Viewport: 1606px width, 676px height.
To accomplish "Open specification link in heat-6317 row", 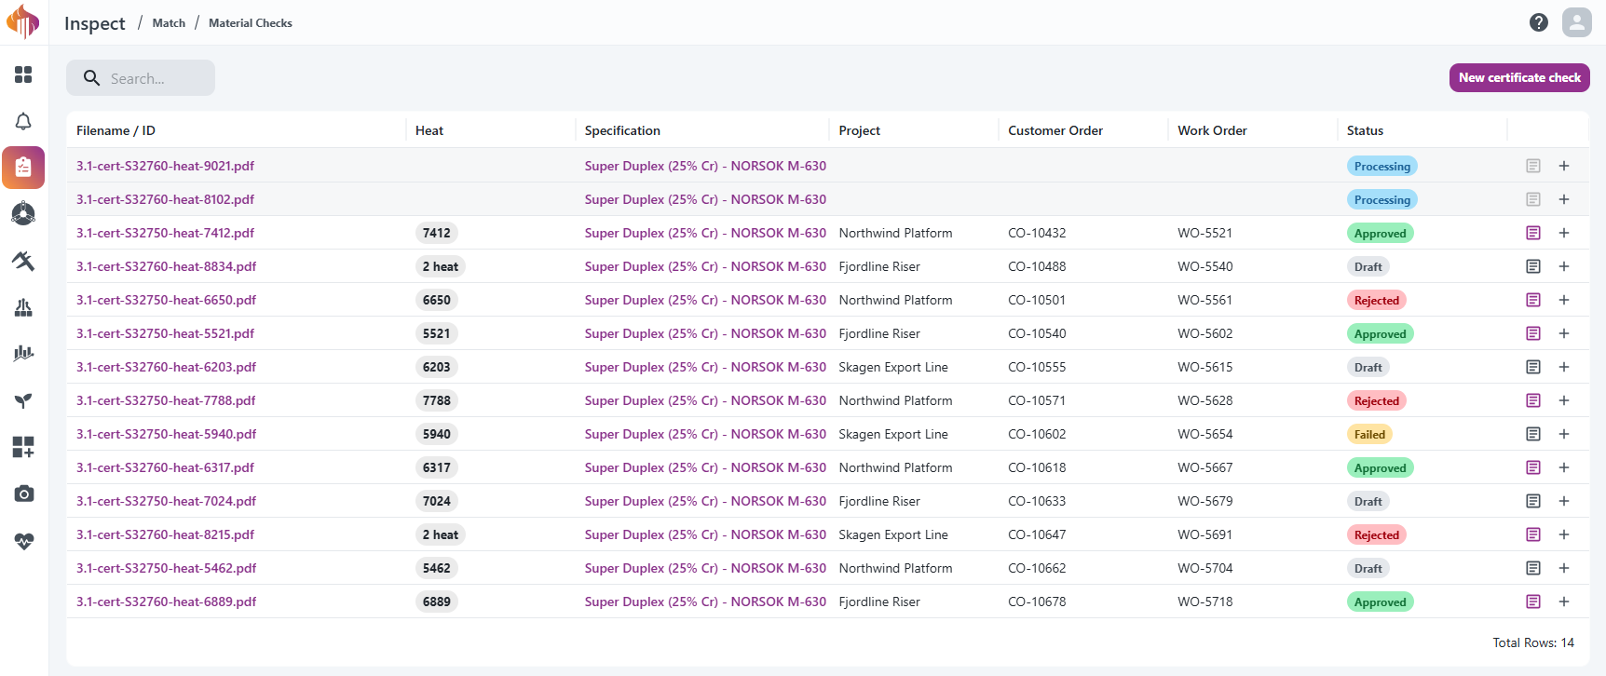I will [705, 467].
